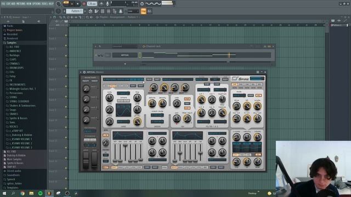Screen dimensions: 351x197
Task: Select the playlist zoom tool
Action: (88, 17)
